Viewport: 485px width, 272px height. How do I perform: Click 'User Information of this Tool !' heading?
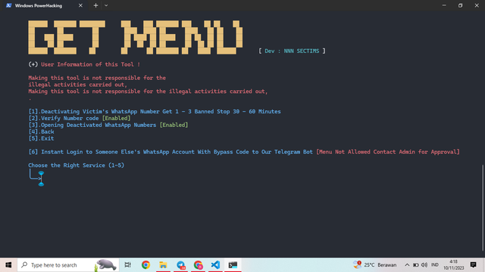pos(91,64)
